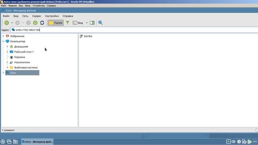Open the Forward history dropdown arrow

click(x=23, y=23)
